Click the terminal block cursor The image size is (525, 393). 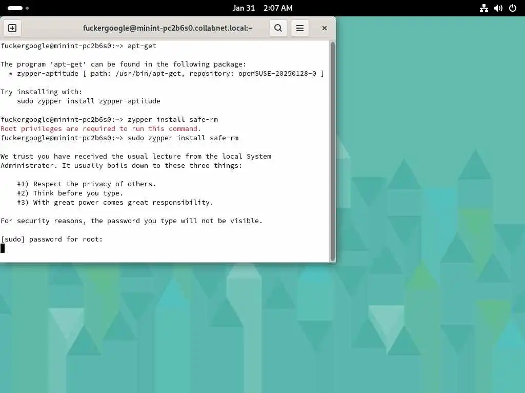[3, 248]
